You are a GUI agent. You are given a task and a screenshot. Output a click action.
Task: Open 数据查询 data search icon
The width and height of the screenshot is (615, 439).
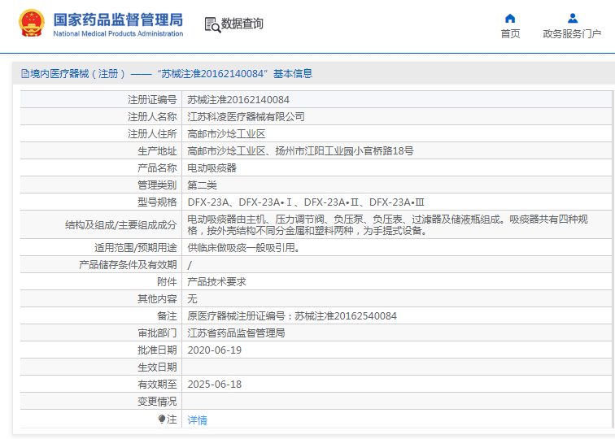click(x=212, y=24)
